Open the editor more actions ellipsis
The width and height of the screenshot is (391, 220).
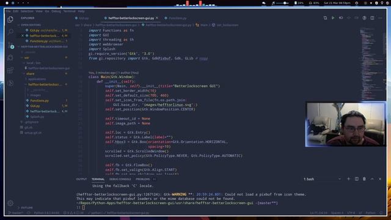pyautogui.click(x=380, y=18)
